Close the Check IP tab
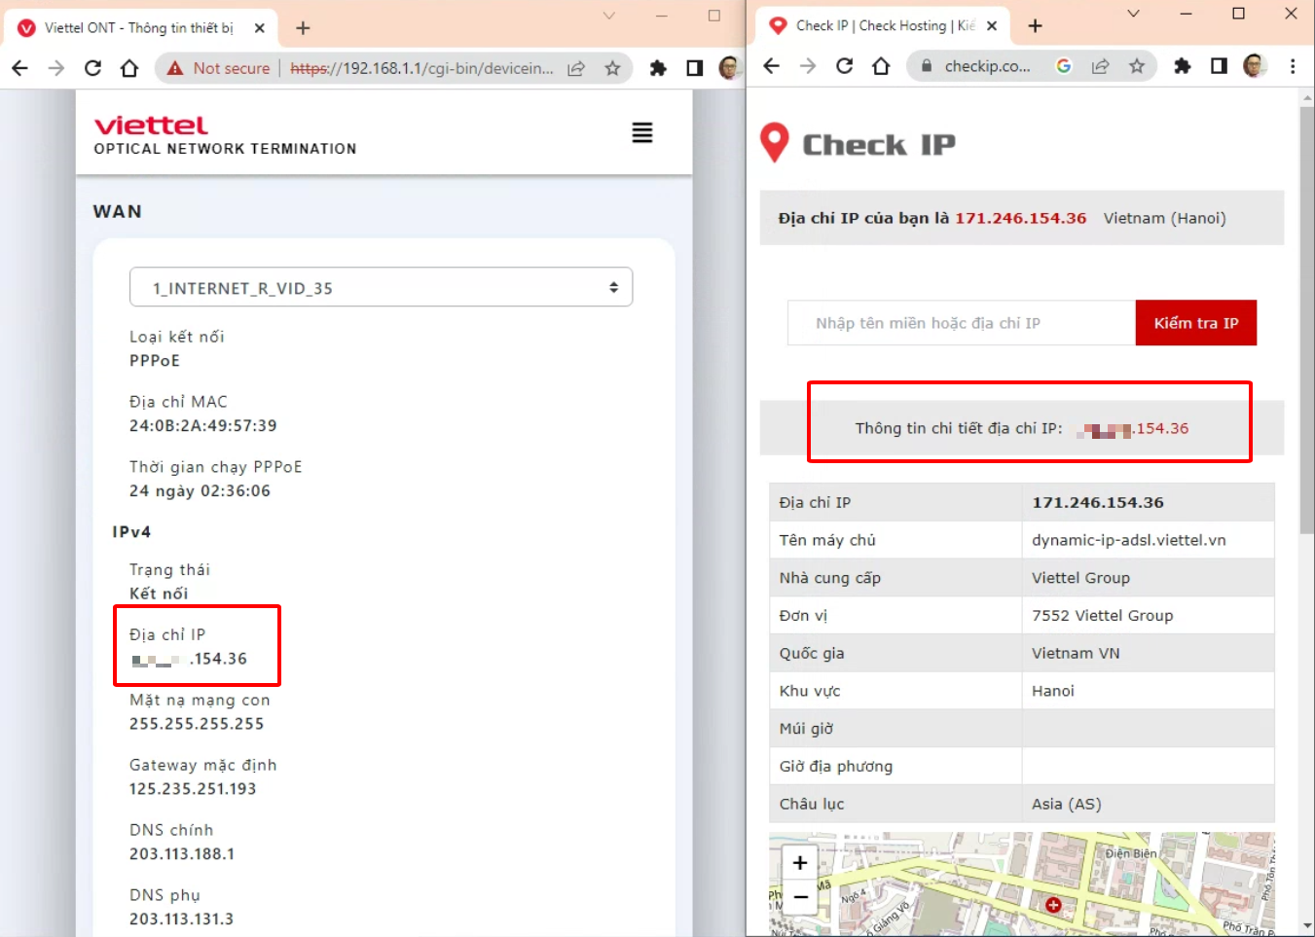 [x=991, y=26]
